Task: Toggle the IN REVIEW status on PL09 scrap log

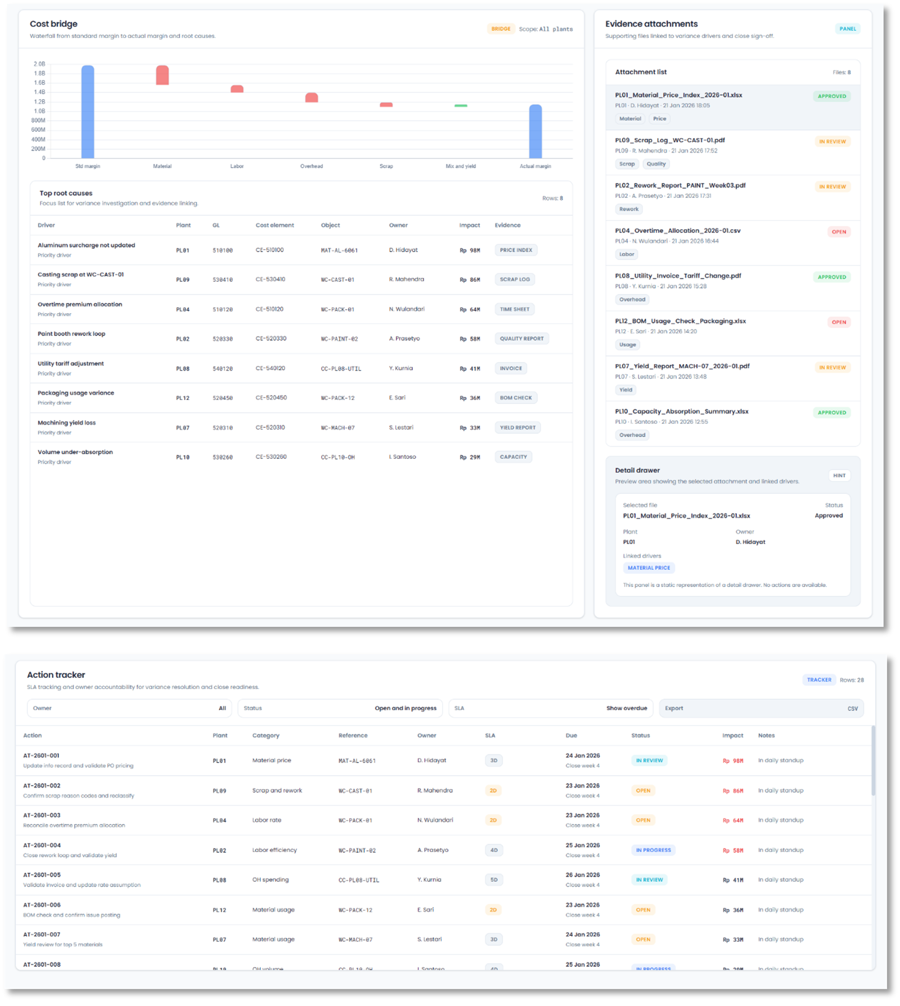Action: click(833, 141)
